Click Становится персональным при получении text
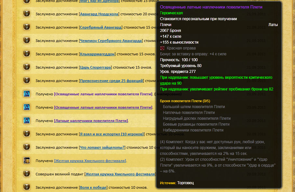This screenshot has width=295, height=192. [198, 19]
